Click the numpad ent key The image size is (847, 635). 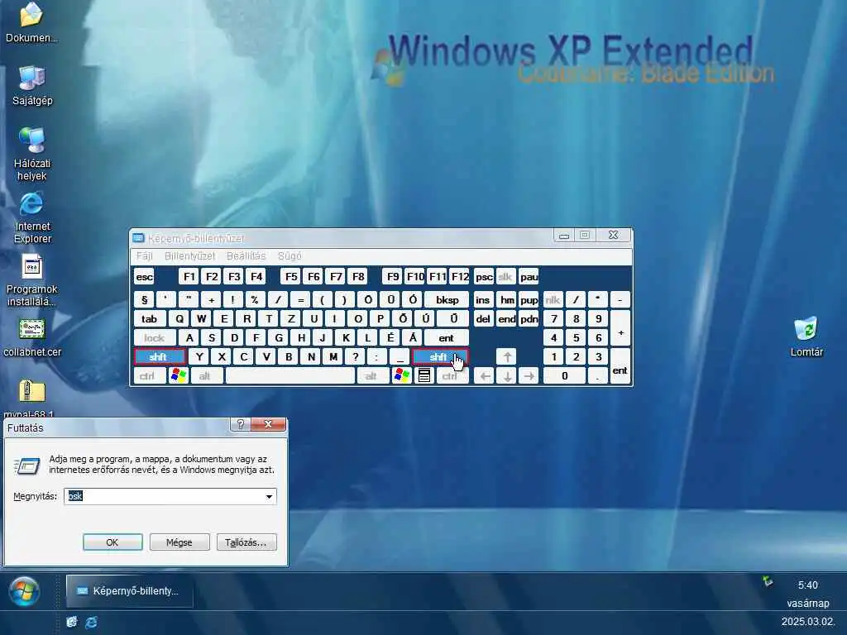(620, 366)
